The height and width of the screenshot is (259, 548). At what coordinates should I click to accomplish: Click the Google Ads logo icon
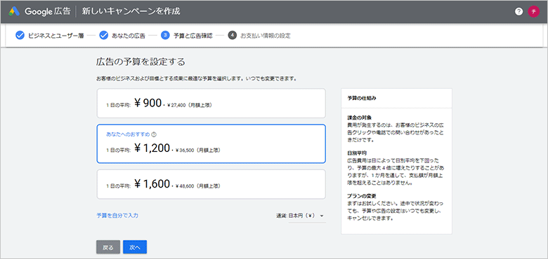coord(14,11)
